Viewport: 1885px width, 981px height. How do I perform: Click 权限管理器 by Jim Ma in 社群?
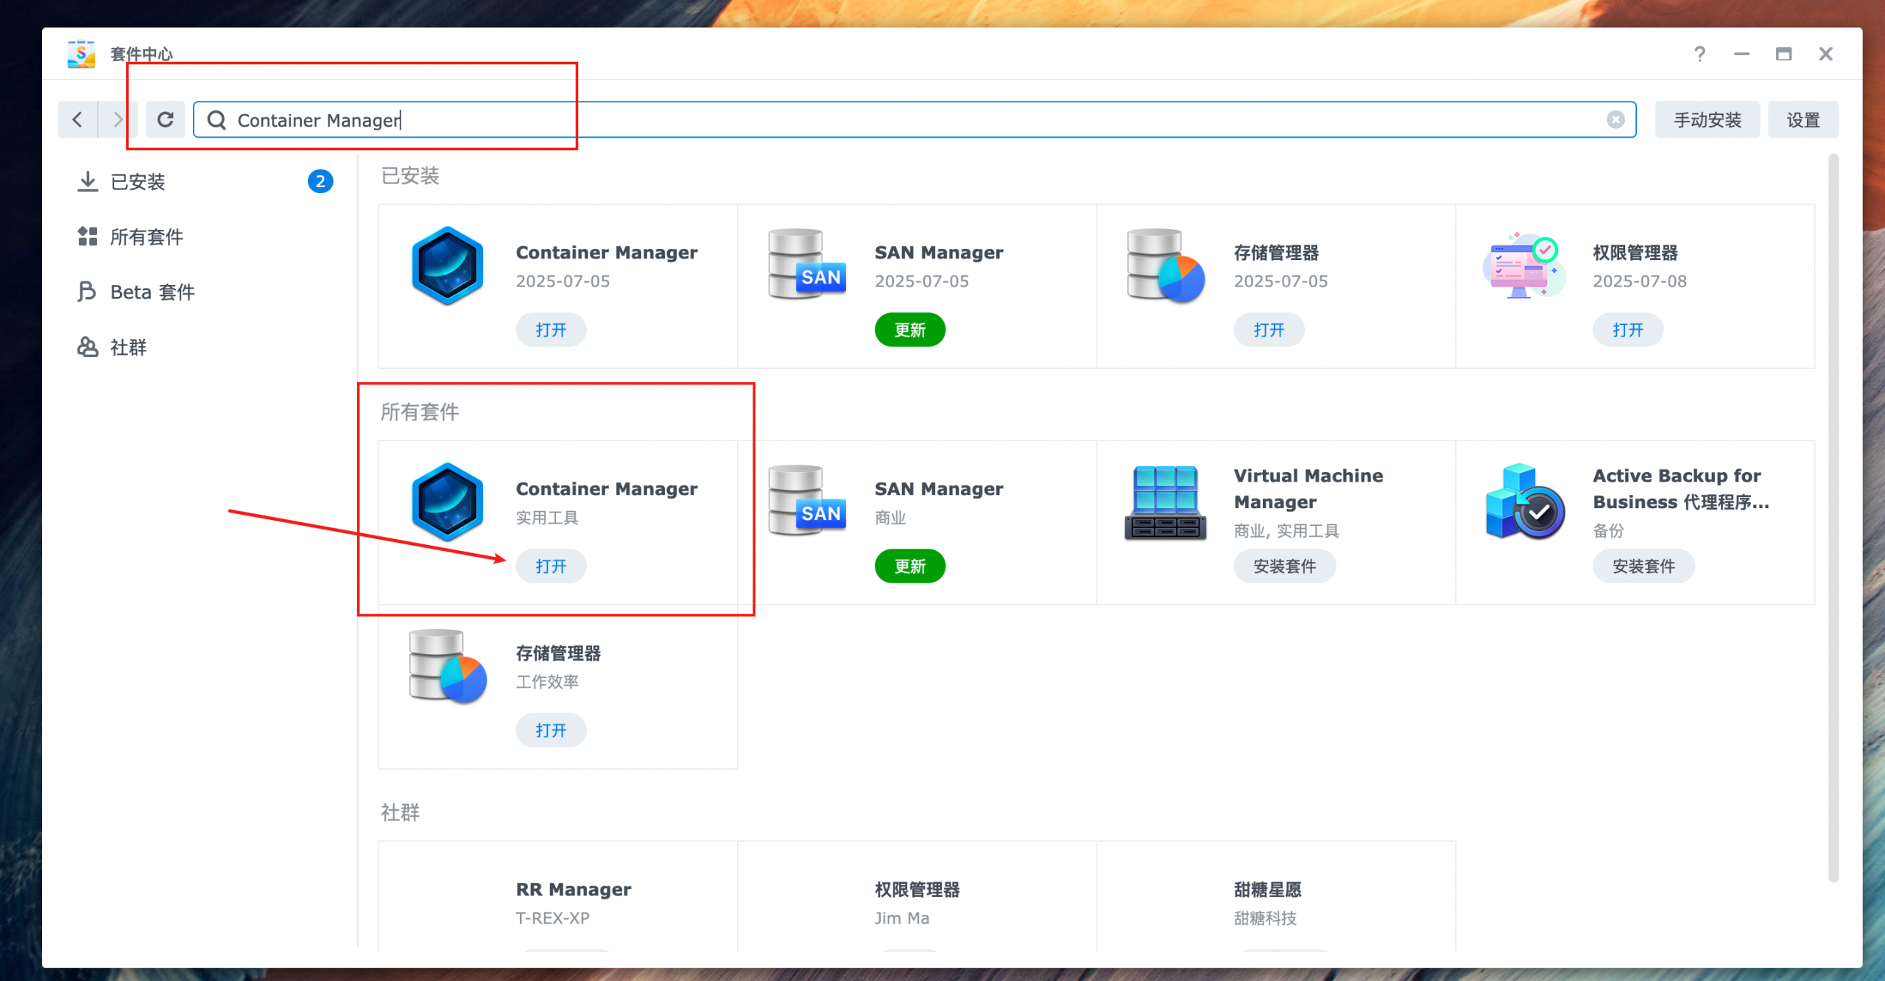[917, 889]
